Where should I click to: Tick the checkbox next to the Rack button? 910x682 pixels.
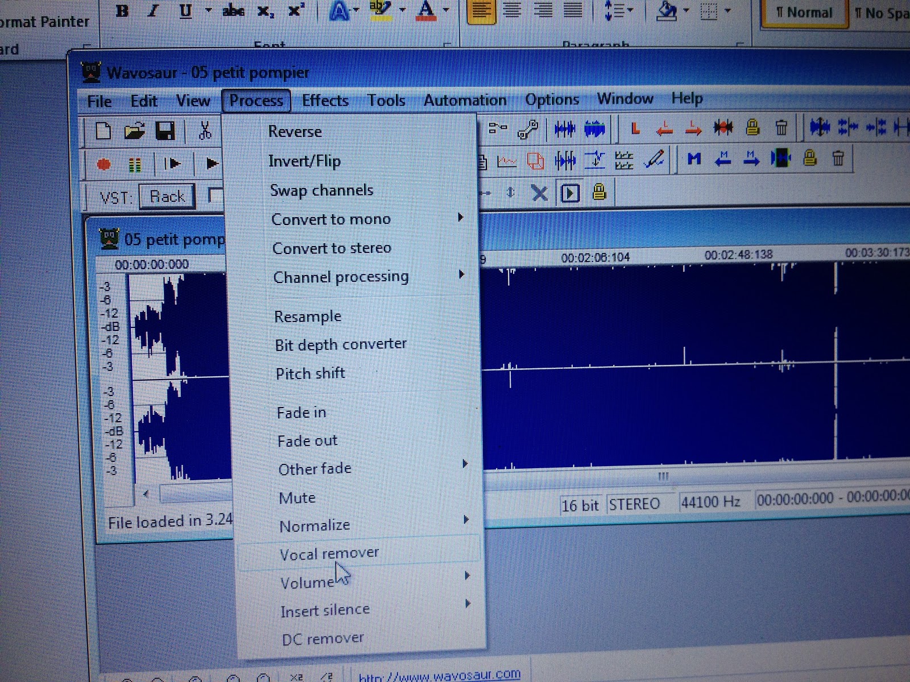click(216, 196)
